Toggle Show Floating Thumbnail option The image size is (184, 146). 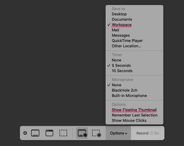[134, 110]
